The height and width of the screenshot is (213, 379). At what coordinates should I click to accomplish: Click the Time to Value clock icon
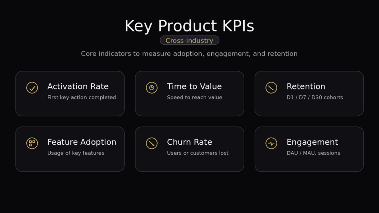point(152,88)
